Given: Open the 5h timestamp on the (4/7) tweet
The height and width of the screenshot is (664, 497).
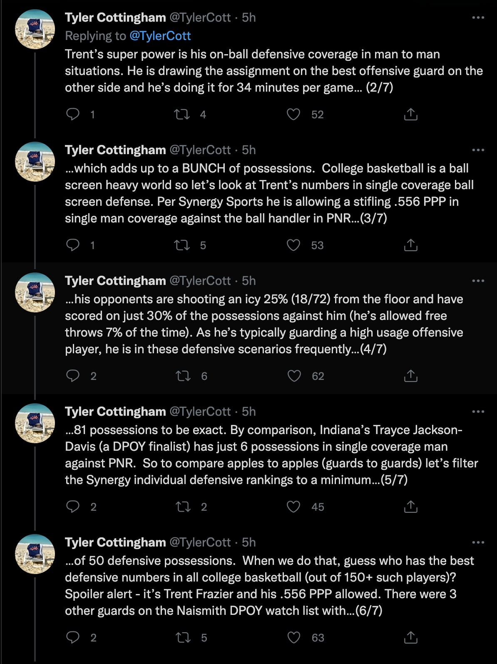Looking at the screenshot, I should point(249,281).
